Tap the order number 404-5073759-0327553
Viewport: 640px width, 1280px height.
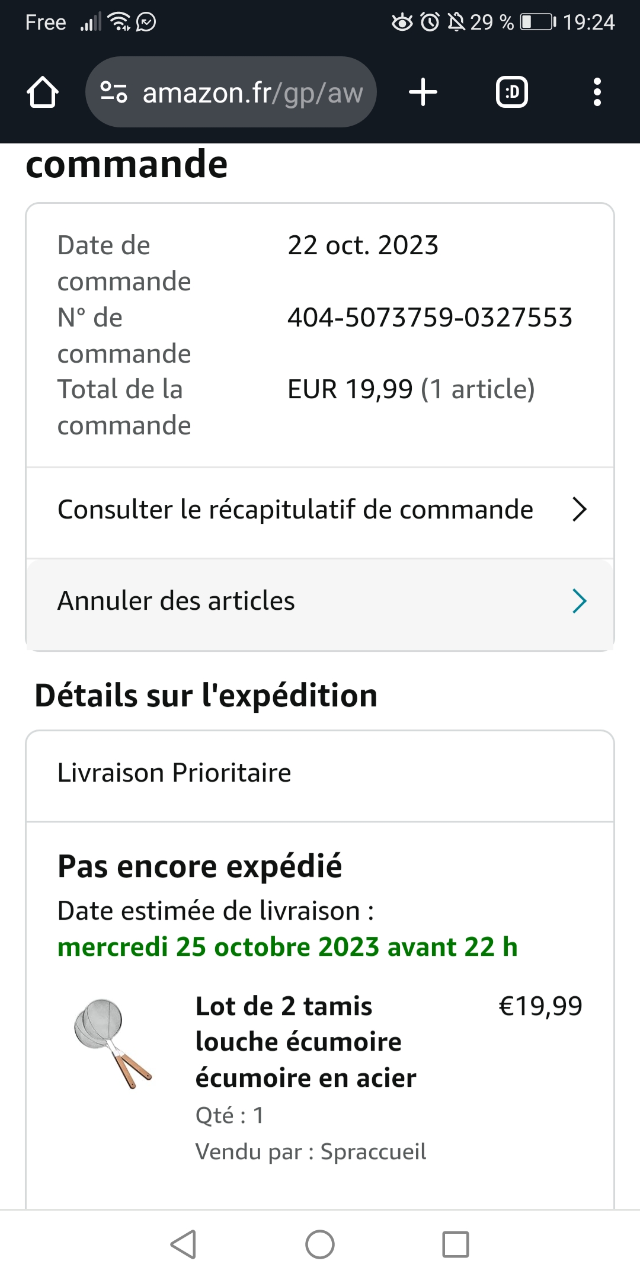[x=430, y=318]
